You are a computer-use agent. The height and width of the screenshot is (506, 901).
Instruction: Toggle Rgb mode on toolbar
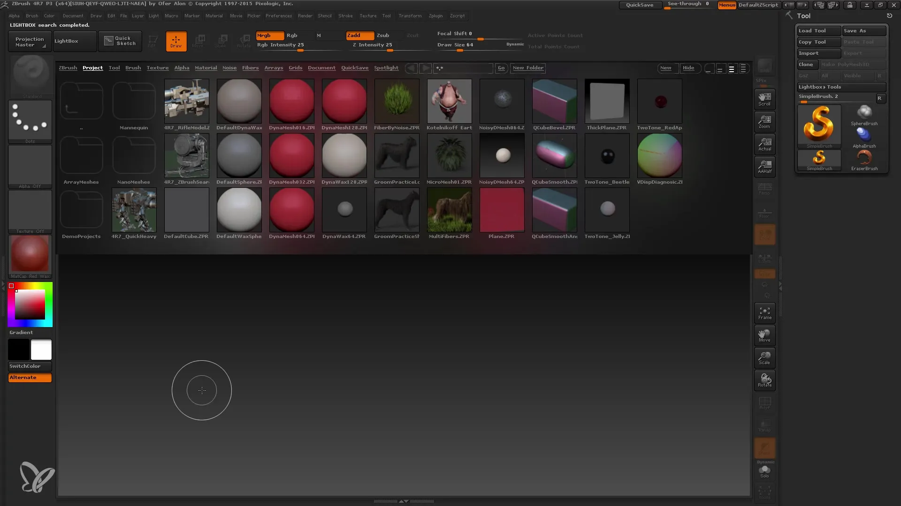(291, 35)
